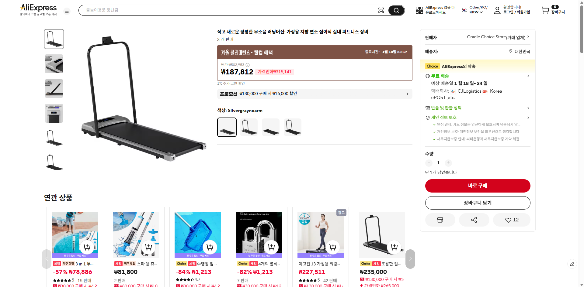Click the original price info circle icon
The height and width of the screenshot is (287, 584).
tap(247, 65)
